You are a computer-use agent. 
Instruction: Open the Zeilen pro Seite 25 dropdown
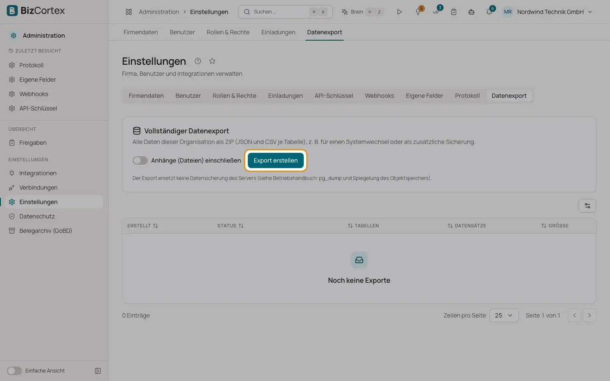(x=504, y=315)
